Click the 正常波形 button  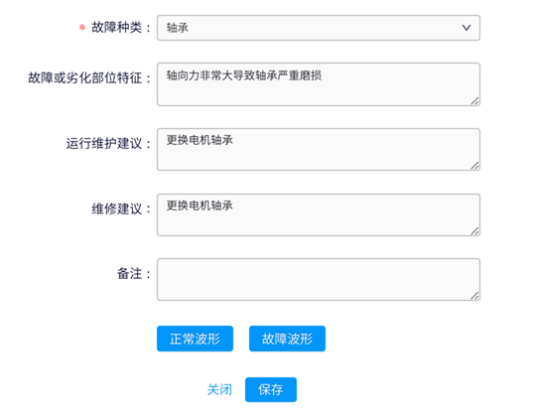(195, 339)
